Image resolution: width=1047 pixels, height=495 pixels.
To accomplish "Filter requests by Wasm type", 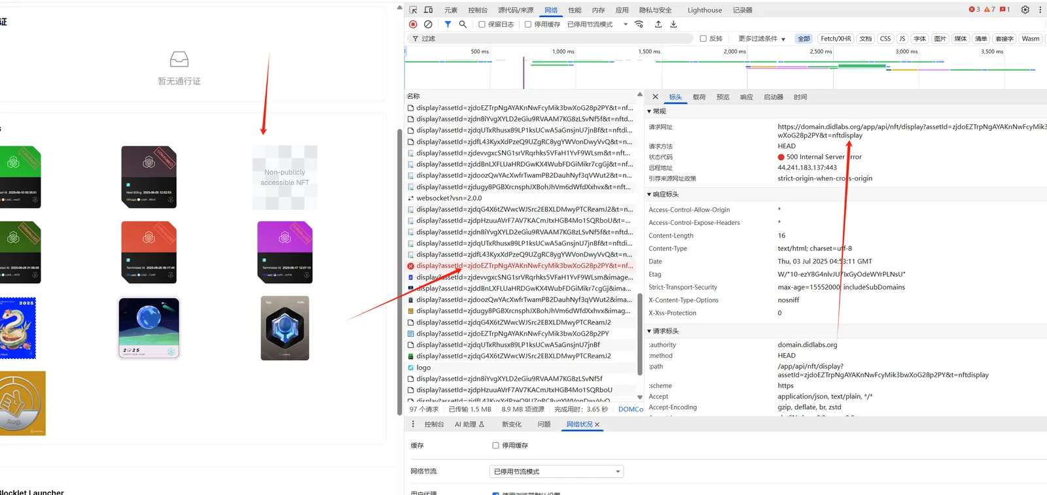I will 1031,39.
